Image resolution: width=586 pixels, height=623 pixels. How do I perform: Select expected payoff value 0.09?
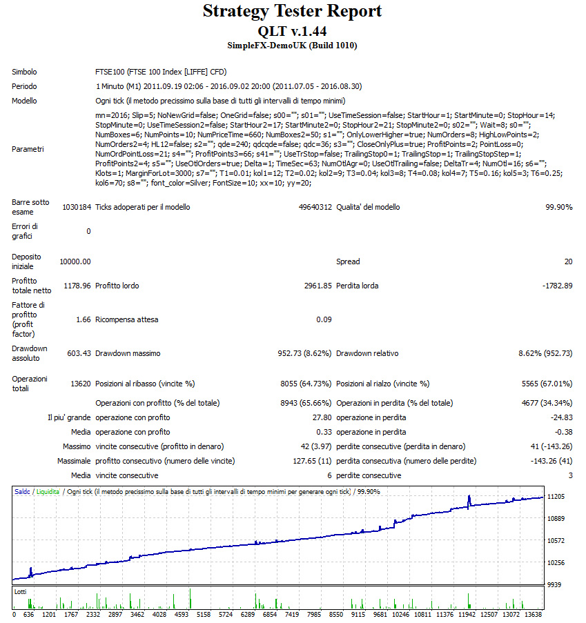click(324, 319)
